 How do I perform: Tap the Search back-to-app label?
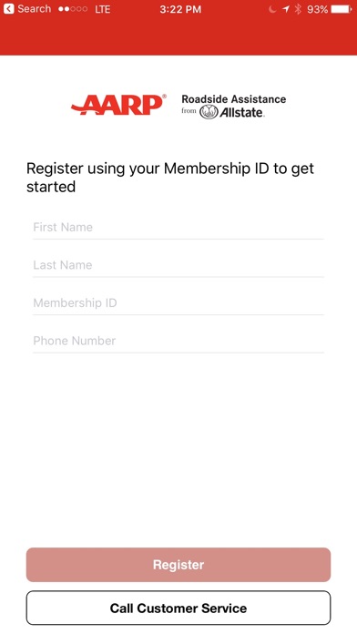(34, 9)
